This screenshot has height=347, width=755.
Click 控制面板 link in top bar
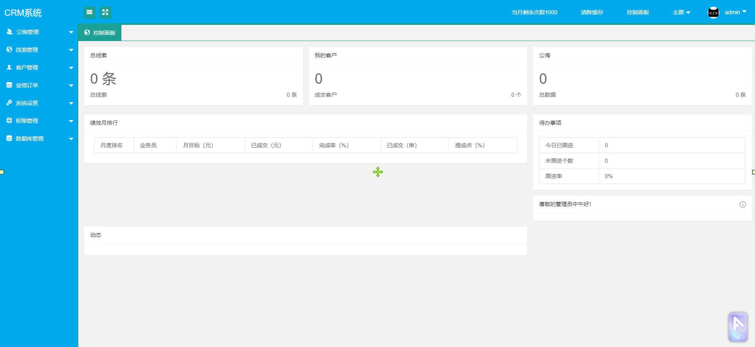click(x=638, y=13)
